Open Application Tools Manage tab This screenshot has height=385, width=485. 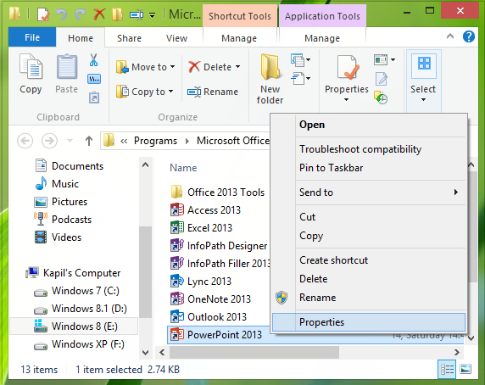(x=322, y=38)
